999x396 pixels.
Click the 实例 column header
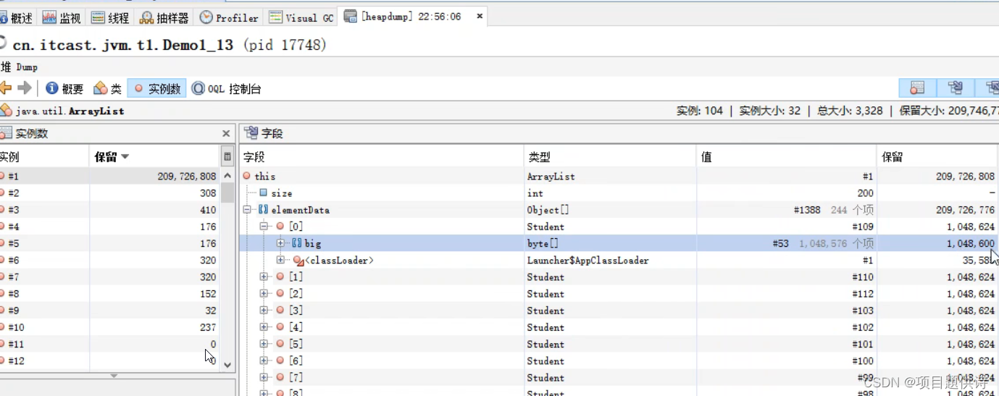[x=44, y=157]
